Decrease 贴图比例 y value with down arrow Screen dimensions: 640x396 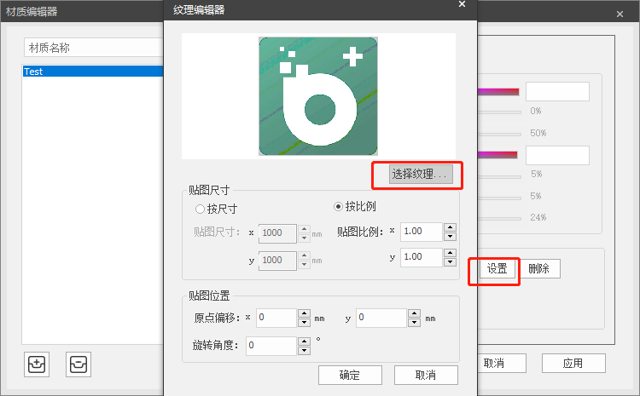click(450, 262)
